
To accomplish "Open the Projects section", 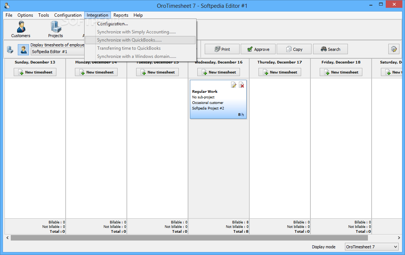I will point(56,29).
